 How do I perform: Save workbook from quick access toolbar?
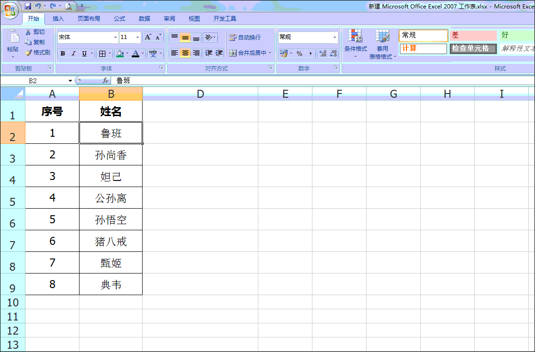(28, 6)
